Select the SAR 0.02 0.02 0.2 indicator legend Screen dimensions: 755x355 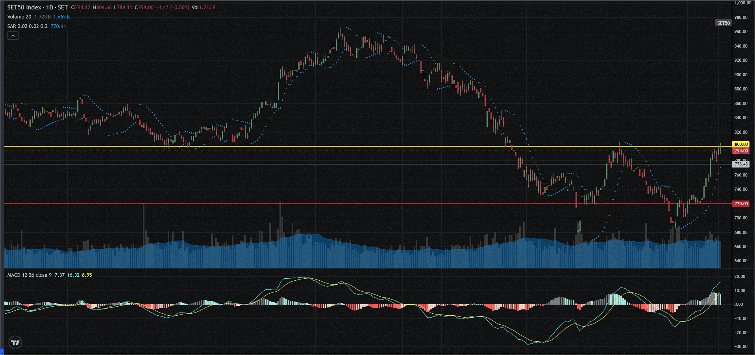27,26
